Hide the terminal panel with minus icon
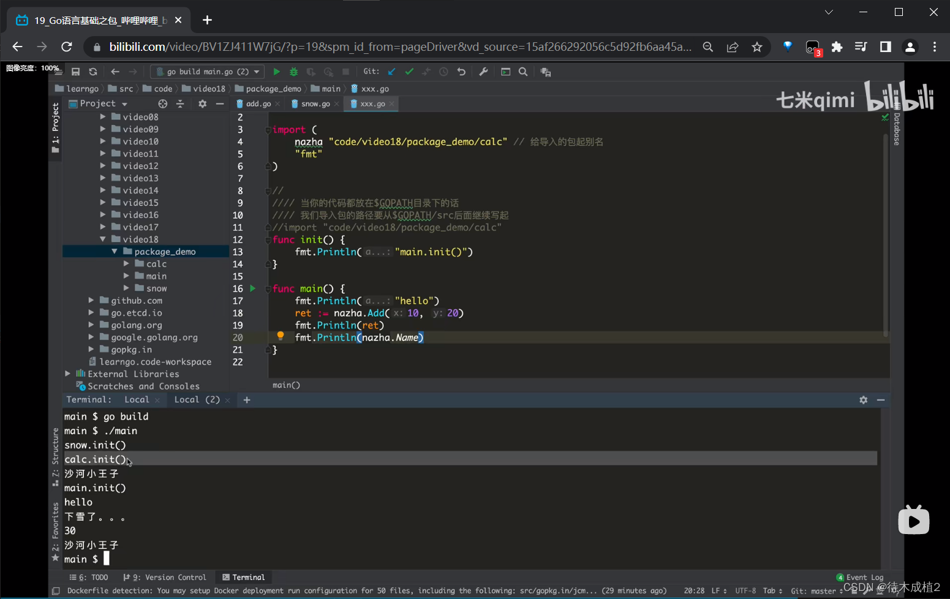Image resolution: width=950 pixels, height=599 pixels. click(881, 400)
